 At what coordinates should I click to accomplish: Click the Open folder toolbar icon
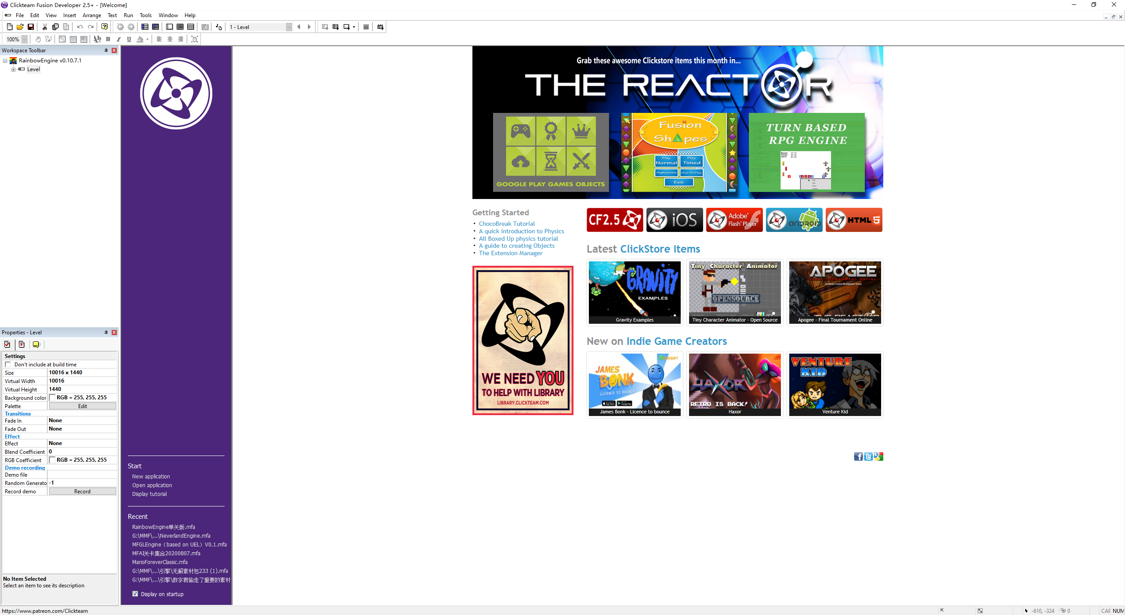pyautogui.click(x=20, y=27)
